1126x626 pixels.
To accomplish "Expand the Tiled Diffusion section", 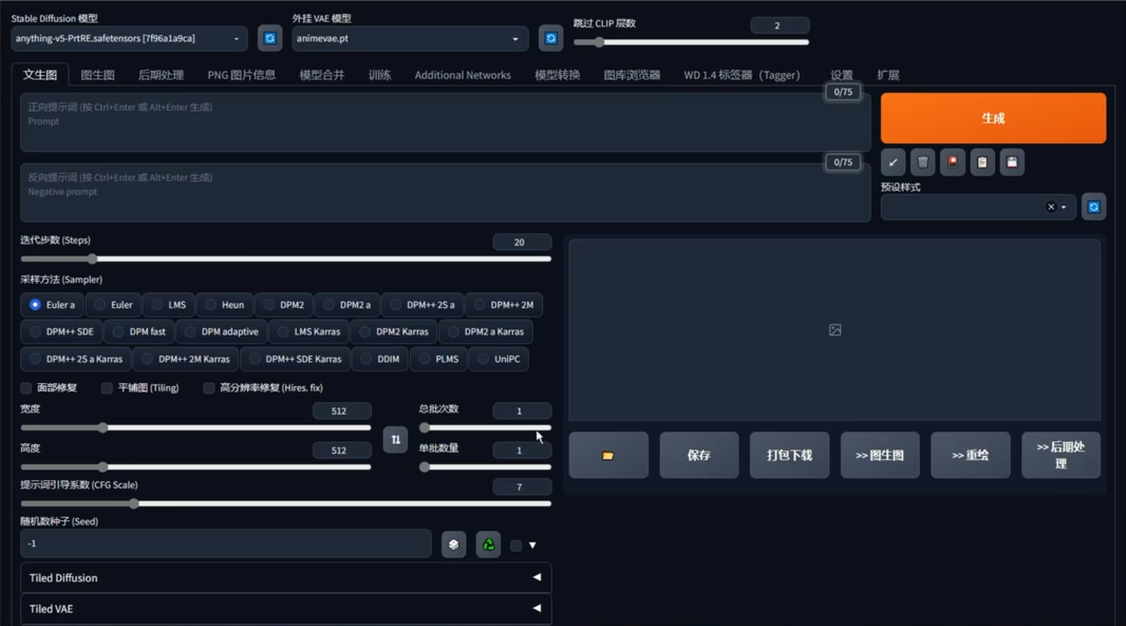I will (x=285, y=577).
